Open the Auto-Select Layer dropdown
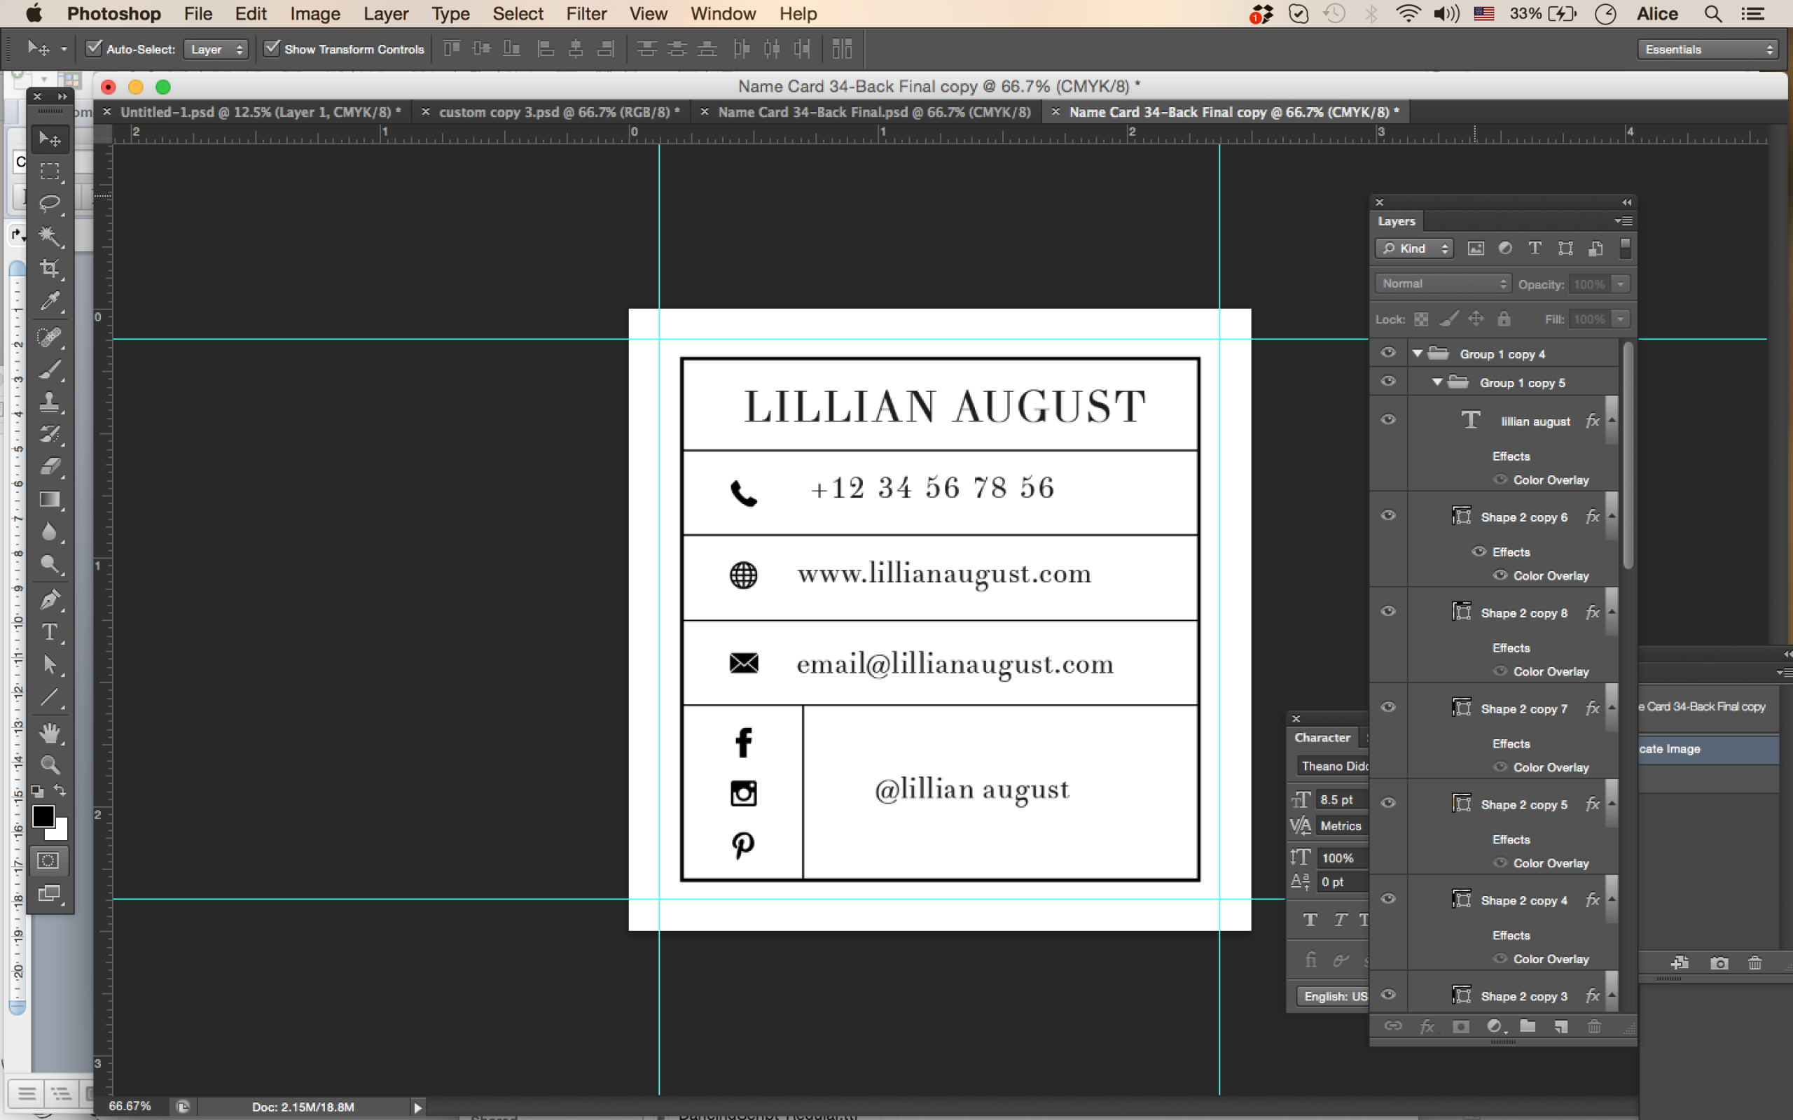Image resolution: width=1793 pixels, height=1120 pixels. click(x=216, y=50)
